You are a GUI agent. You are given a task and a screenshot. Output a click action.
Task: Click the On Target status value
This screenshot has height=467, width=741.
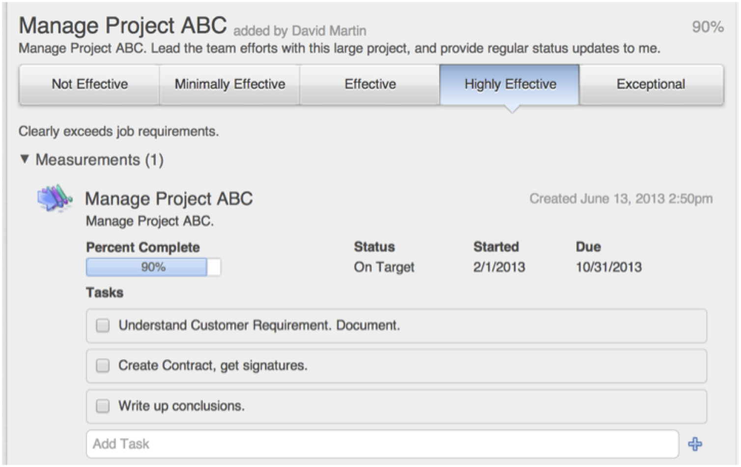pos(384,267)
